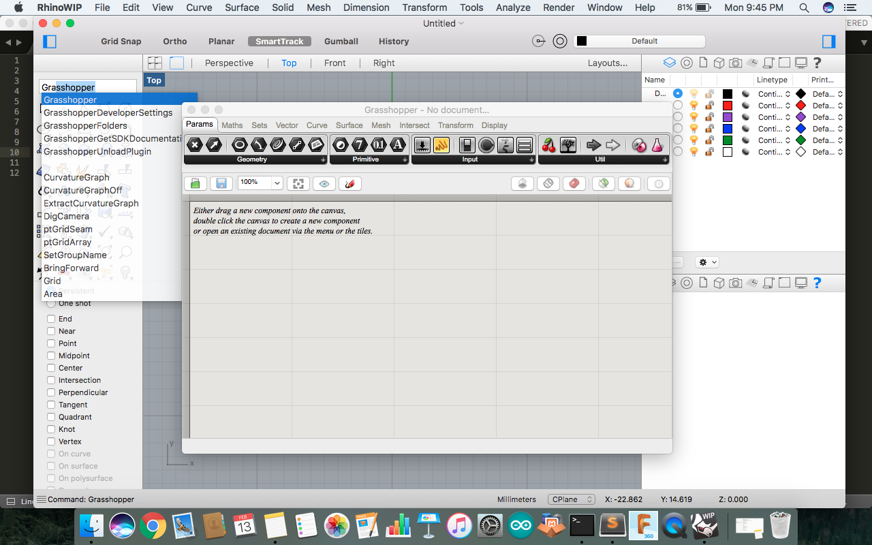Enable the Quadrant object snap checkbox
The height and width of the screenshot is (545, 872).
click(x=51, y=417)
